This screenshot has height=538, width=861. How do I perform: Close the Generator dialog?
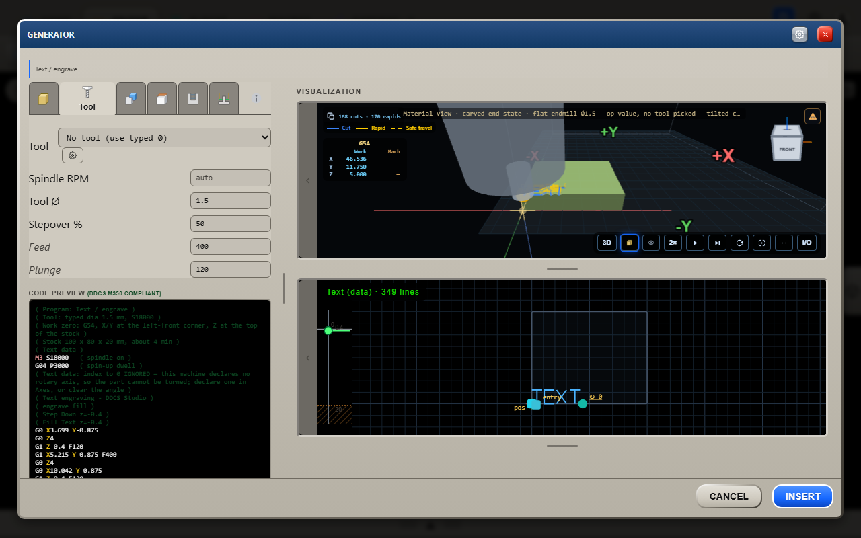(825, 34)
